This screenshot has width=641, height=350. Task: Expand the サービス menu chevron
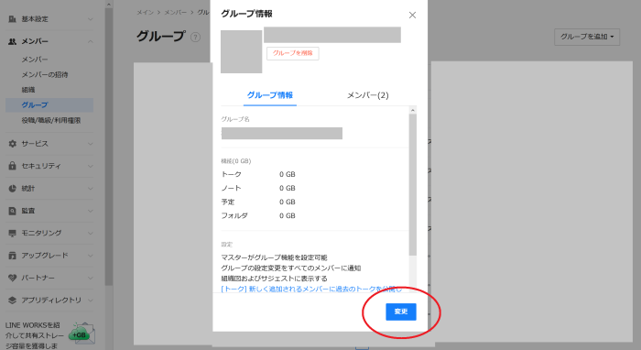(x=91, y=144)
